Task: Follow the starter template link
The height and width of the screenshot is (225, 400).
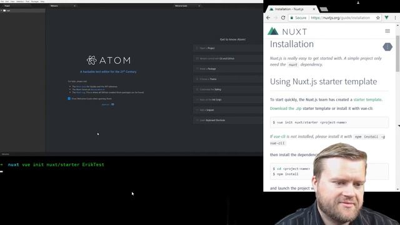Action: [367, 100]
